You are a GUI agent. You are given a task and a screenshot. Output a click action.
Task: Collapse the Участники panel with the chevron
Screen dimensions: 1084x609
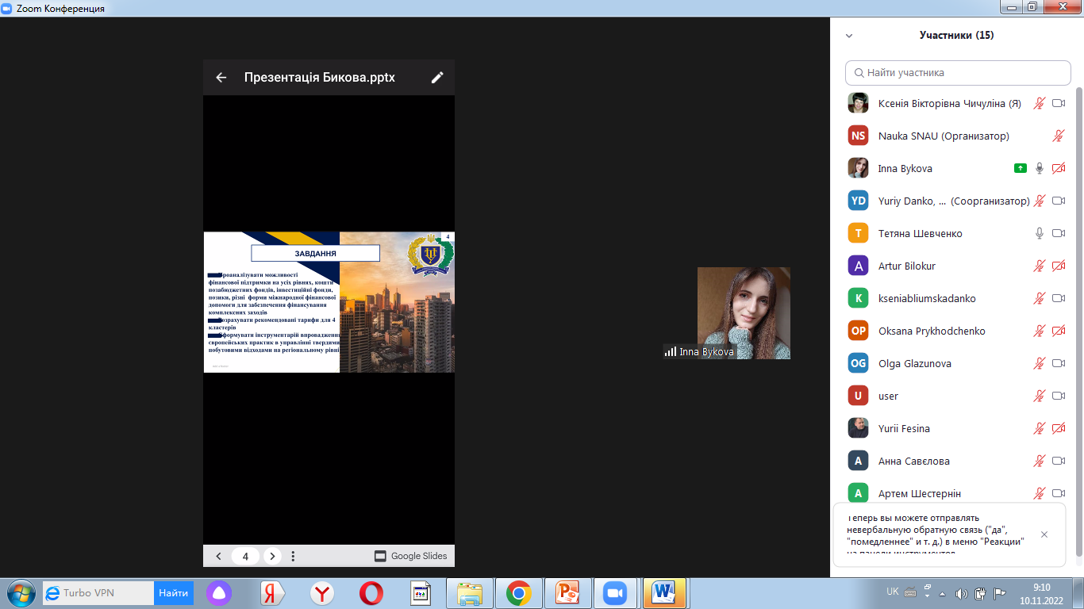[849, 36]
